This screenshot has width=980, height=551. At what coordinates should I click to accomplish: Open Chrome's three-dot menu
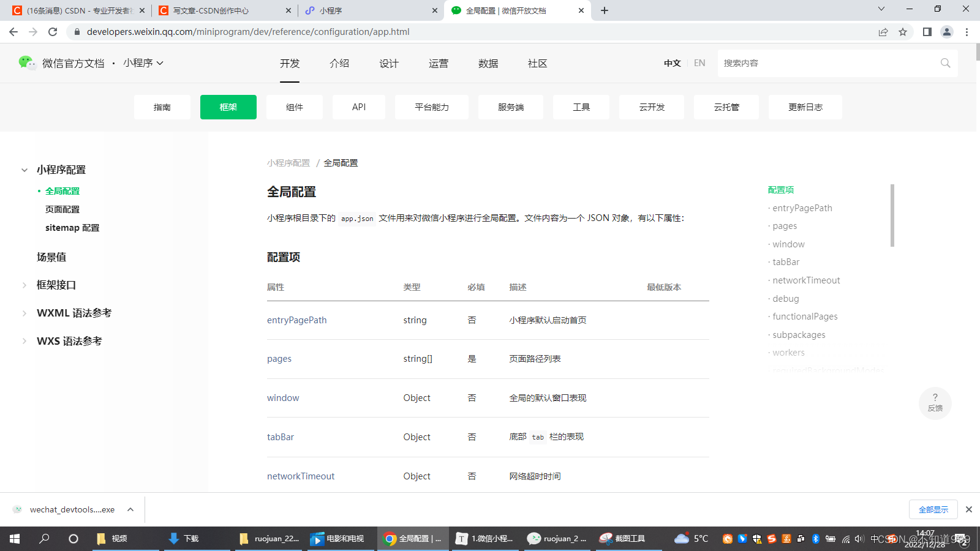[967, 32]
